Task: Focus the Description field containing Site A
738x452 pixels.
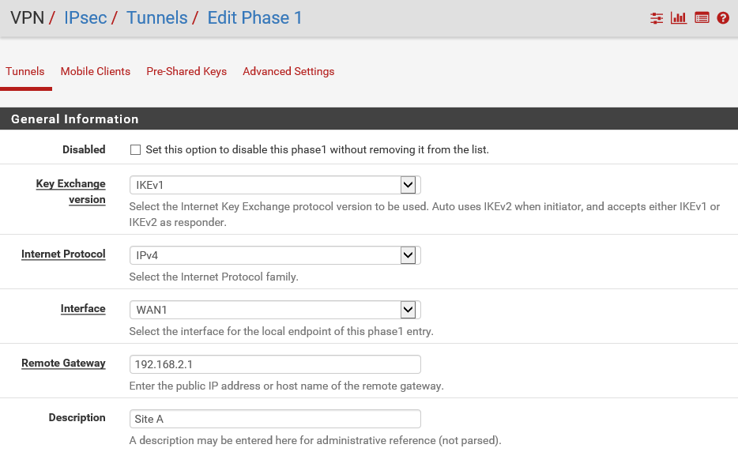Action: 275,419
